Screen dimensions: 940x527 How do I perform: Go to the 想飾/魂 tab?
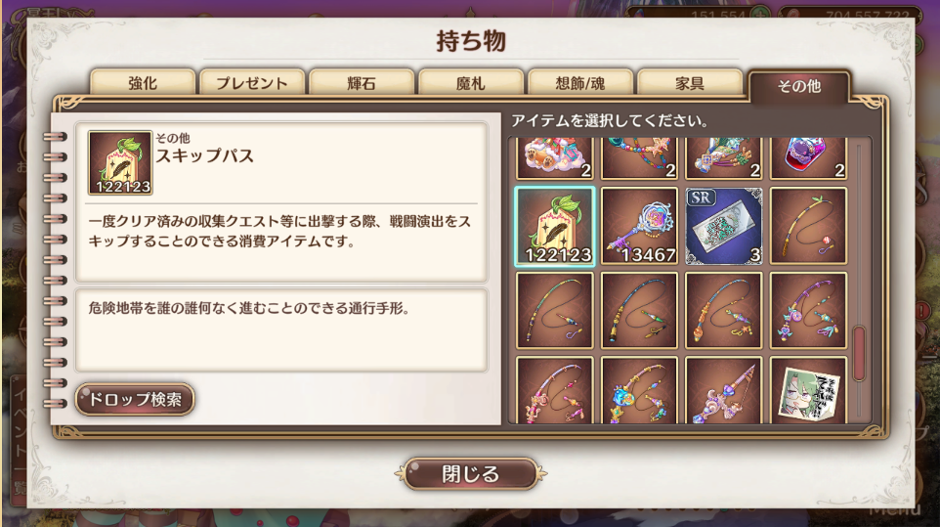click(580, 83)
